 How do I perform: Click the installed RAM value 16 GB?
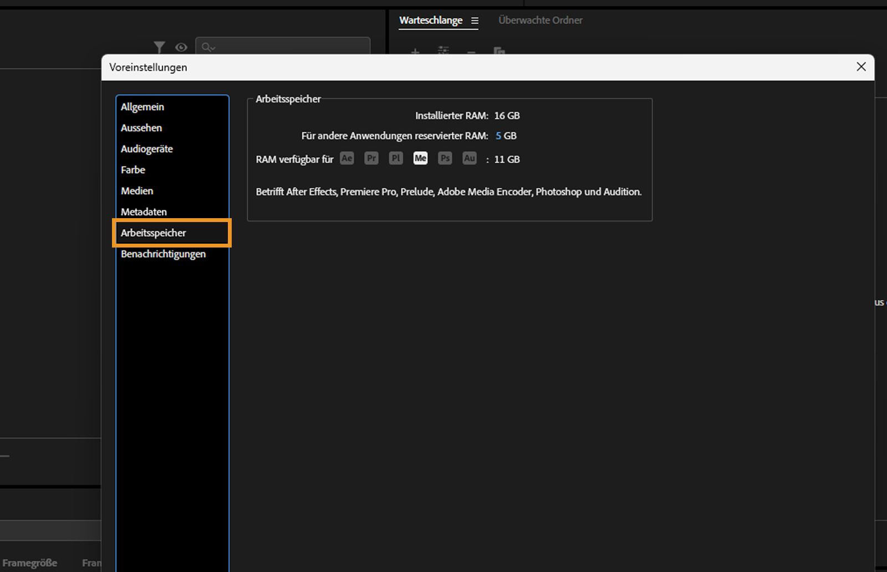507,116
